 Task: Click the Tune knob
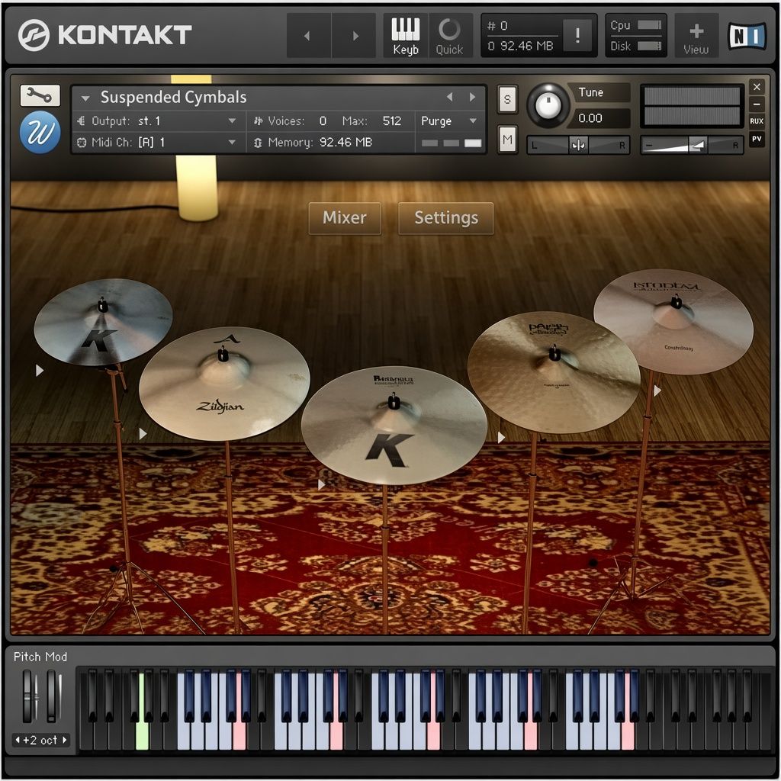pos(548,105)
